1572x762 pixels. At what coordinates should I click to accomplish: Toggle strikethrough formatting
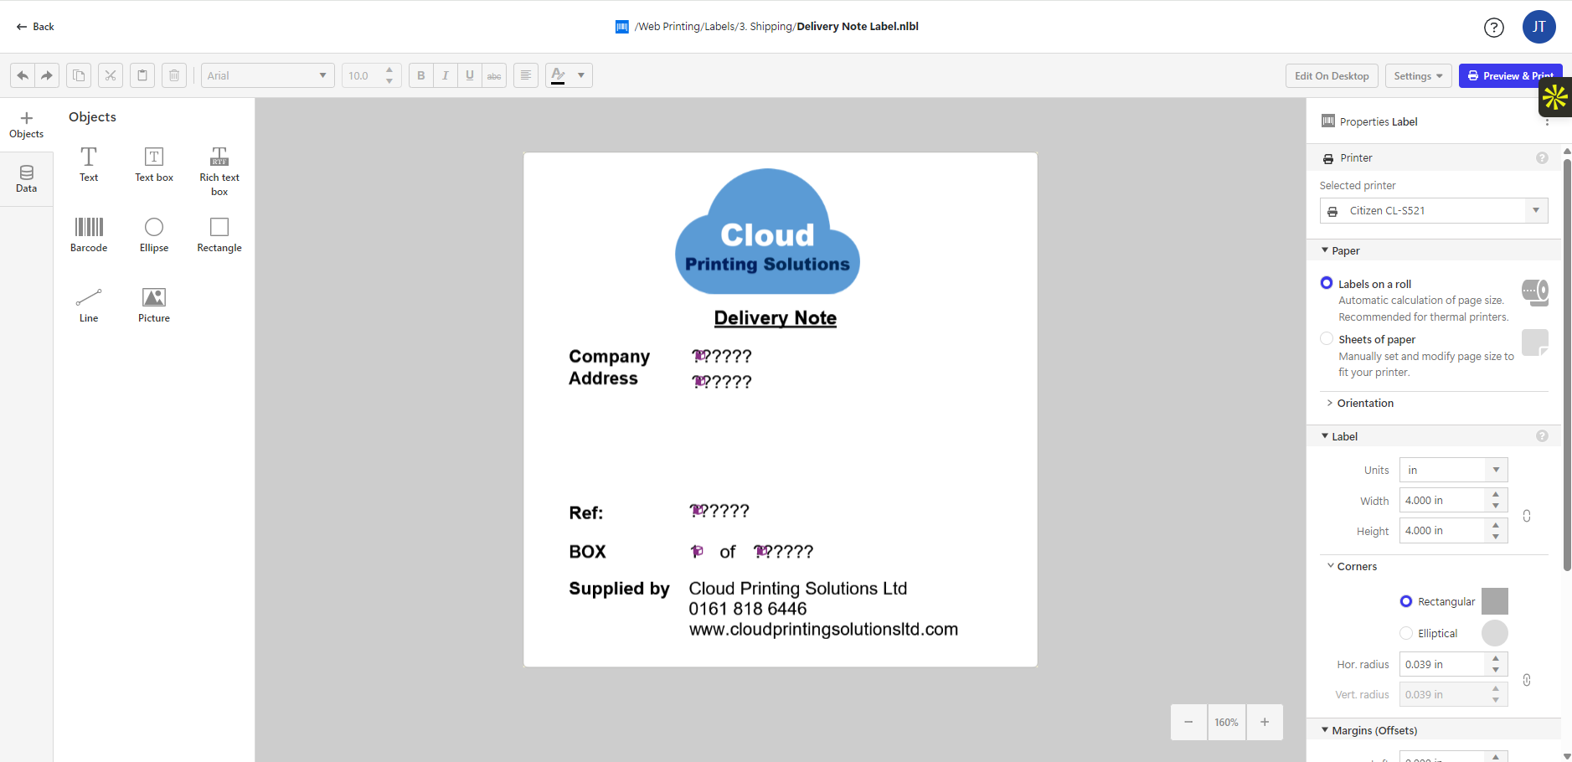pyautogui.click(x=494, y=75)
